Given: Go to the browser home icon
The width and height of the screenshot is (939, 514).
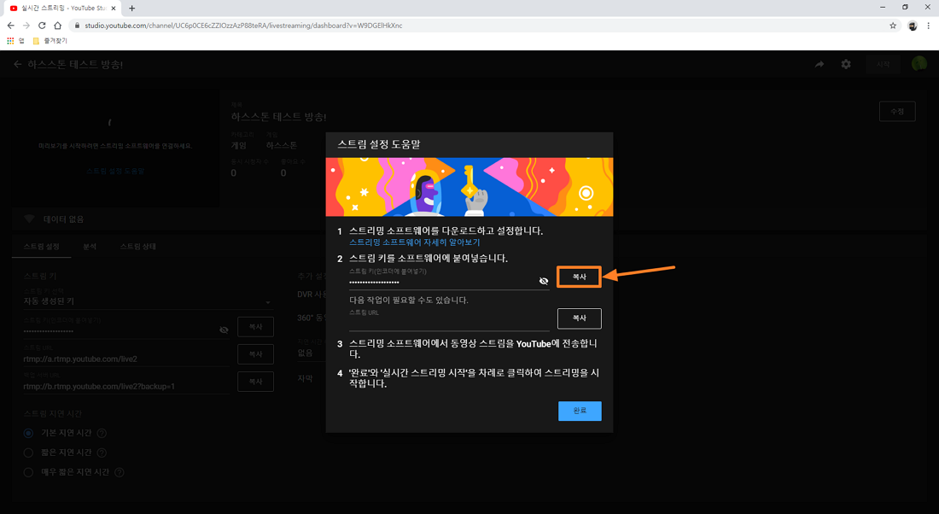Looking at the screenshot, I should pyautogui.click(x=57, y=26).
